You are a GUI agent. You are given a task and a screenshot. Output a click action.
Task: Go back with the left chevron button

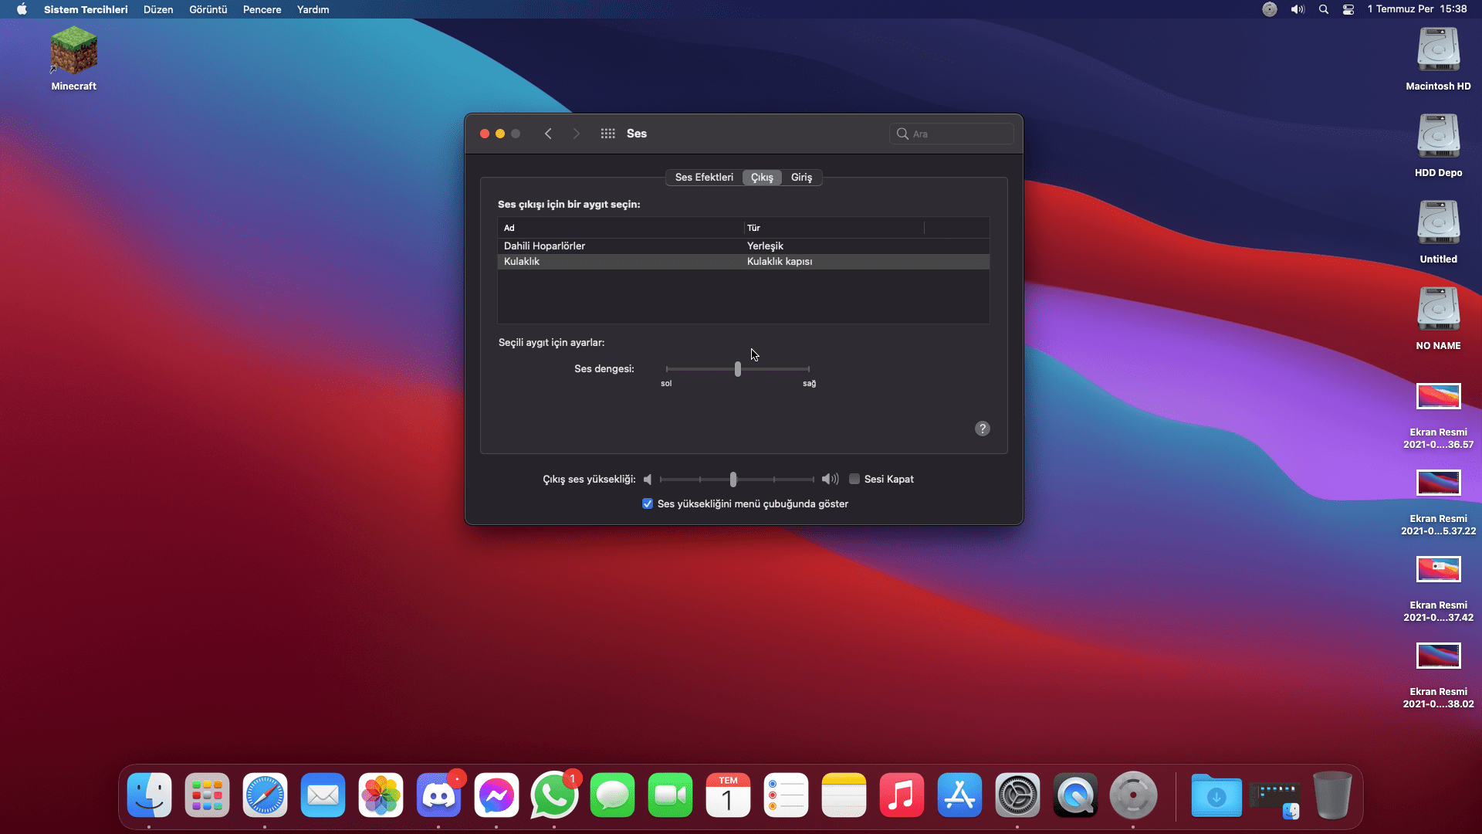click(548, 134)
